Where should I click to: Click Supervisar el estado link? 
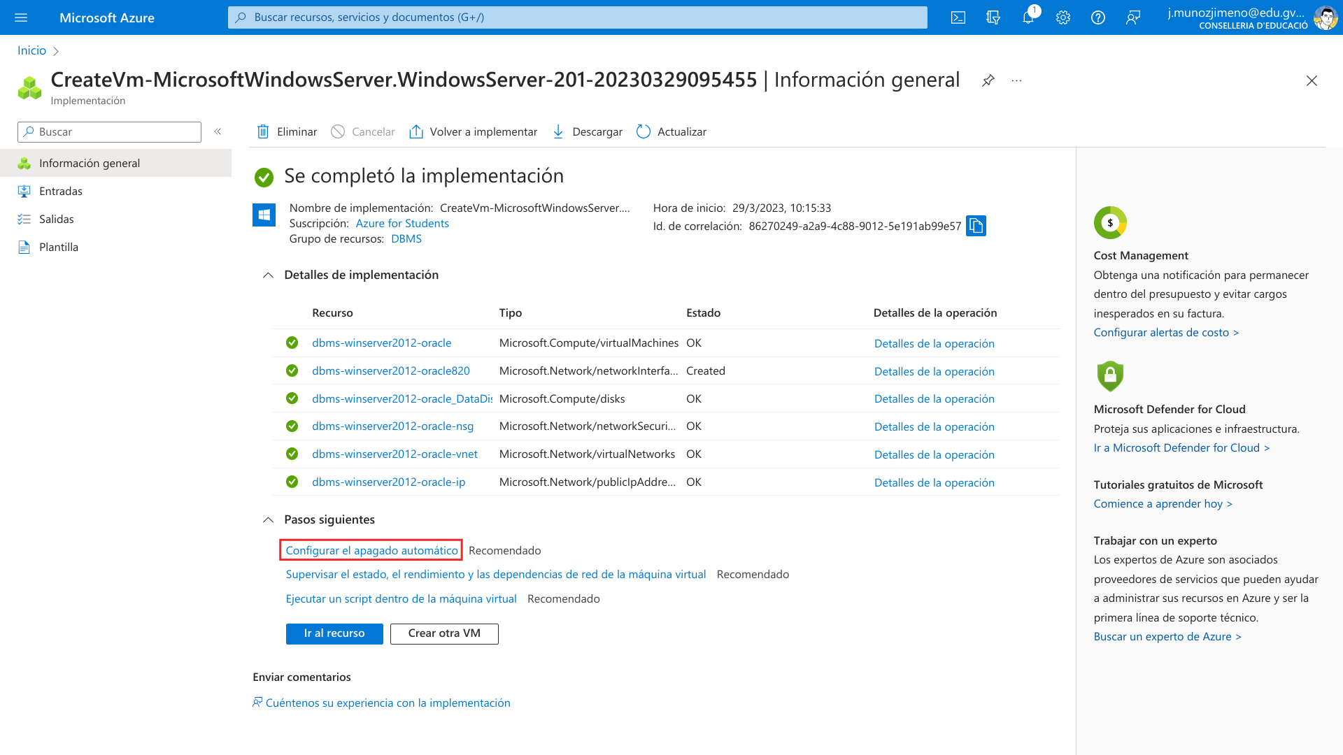pos(496,575)
